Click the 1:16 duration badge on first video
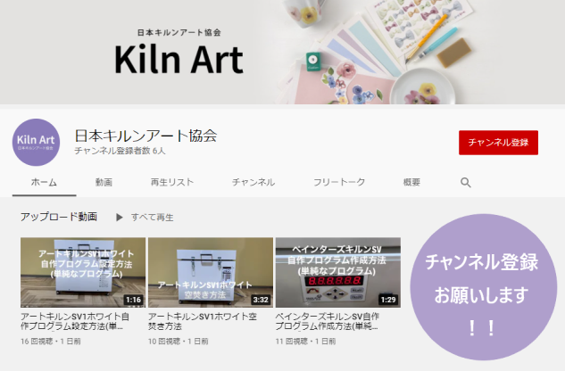The height and width of the screenshot is (371, 565). (133, 300)
